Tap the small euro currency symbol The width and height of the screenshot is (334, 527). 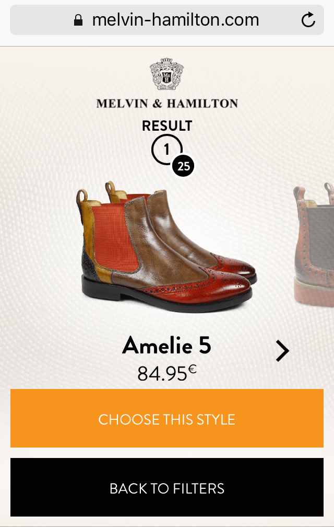click(x=192, y=369)
